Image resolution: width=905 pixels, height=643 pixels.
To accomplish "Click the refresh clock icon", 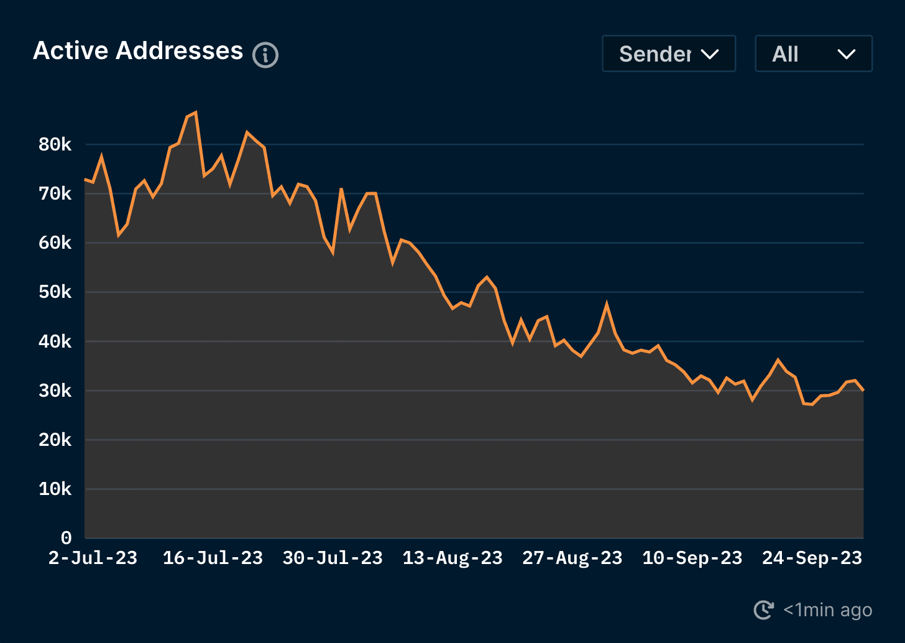I will click(763, 610).
